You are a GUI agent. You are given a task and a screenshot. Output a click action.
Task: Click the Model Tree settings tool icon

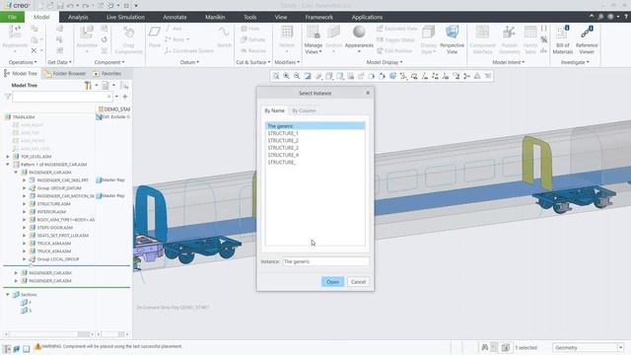point(88,86)
